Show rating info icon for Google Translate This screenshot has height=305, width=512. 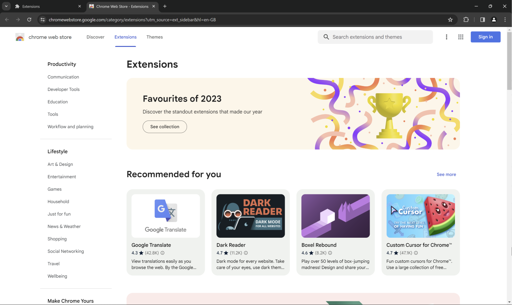(x=162, y=253)
